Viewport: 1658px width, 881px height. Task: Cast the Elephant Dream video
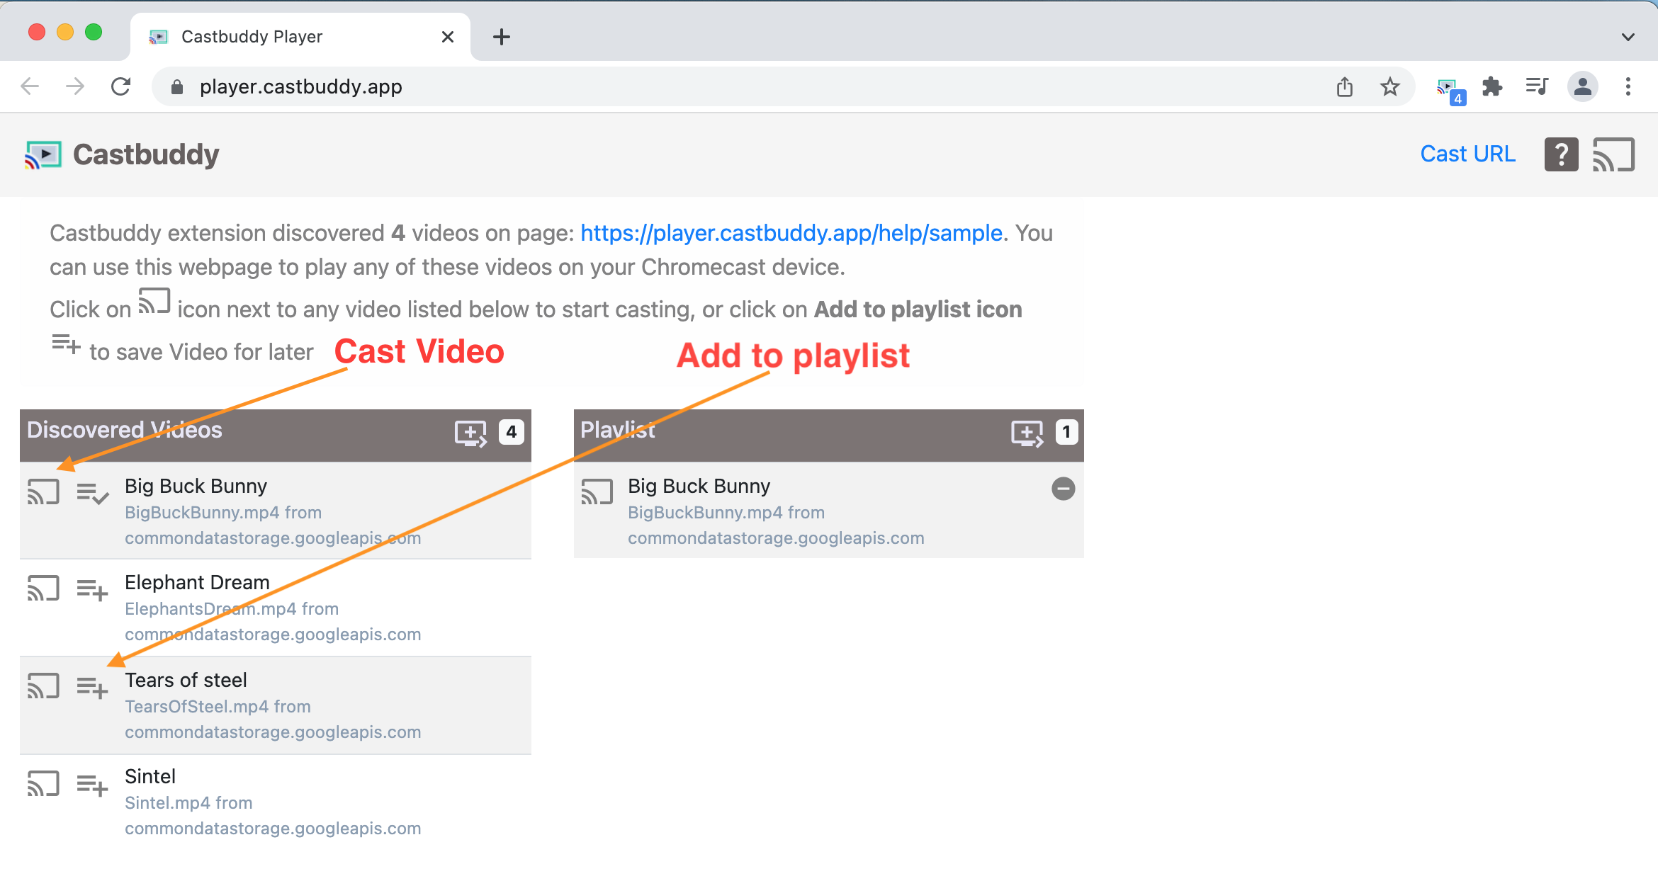pyautogui.click(x=43, y=588)
